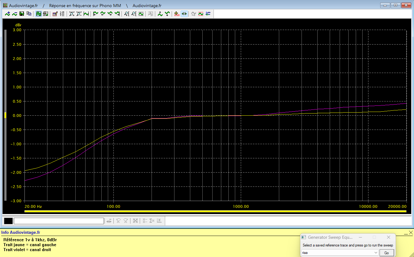
Task: Click the 'Info Audiovintage.fr' panel title
Action: [20, 233]
